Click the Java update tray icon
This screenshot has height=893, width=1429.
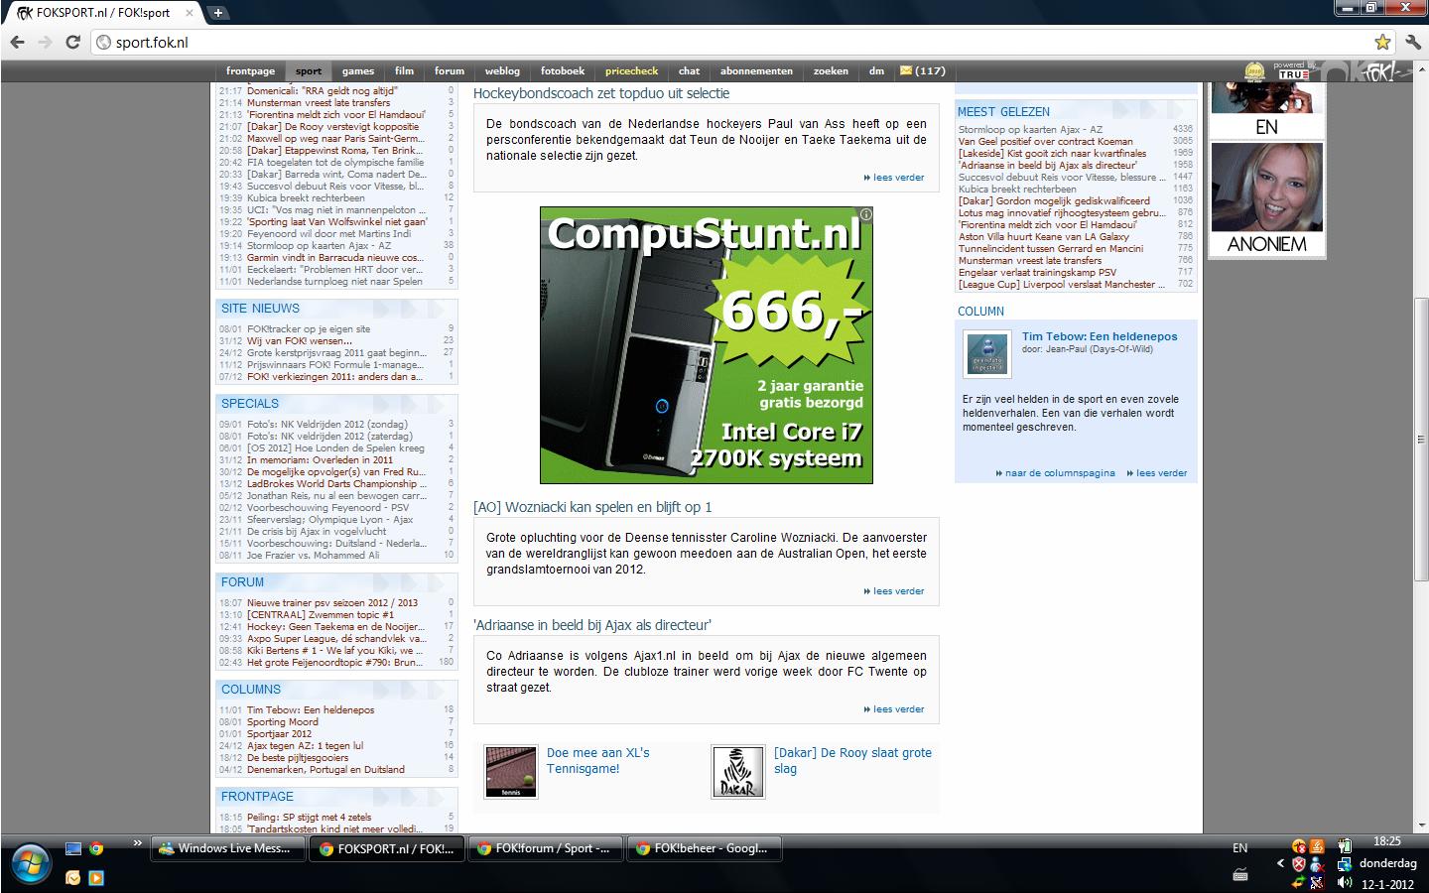[x=1317, y=846]
